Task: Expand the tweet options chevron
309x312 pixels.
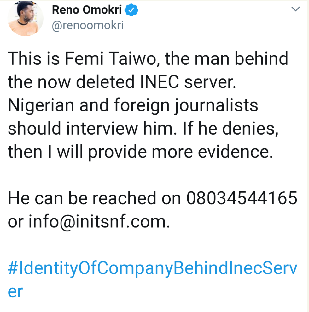Action: (295, 10)
